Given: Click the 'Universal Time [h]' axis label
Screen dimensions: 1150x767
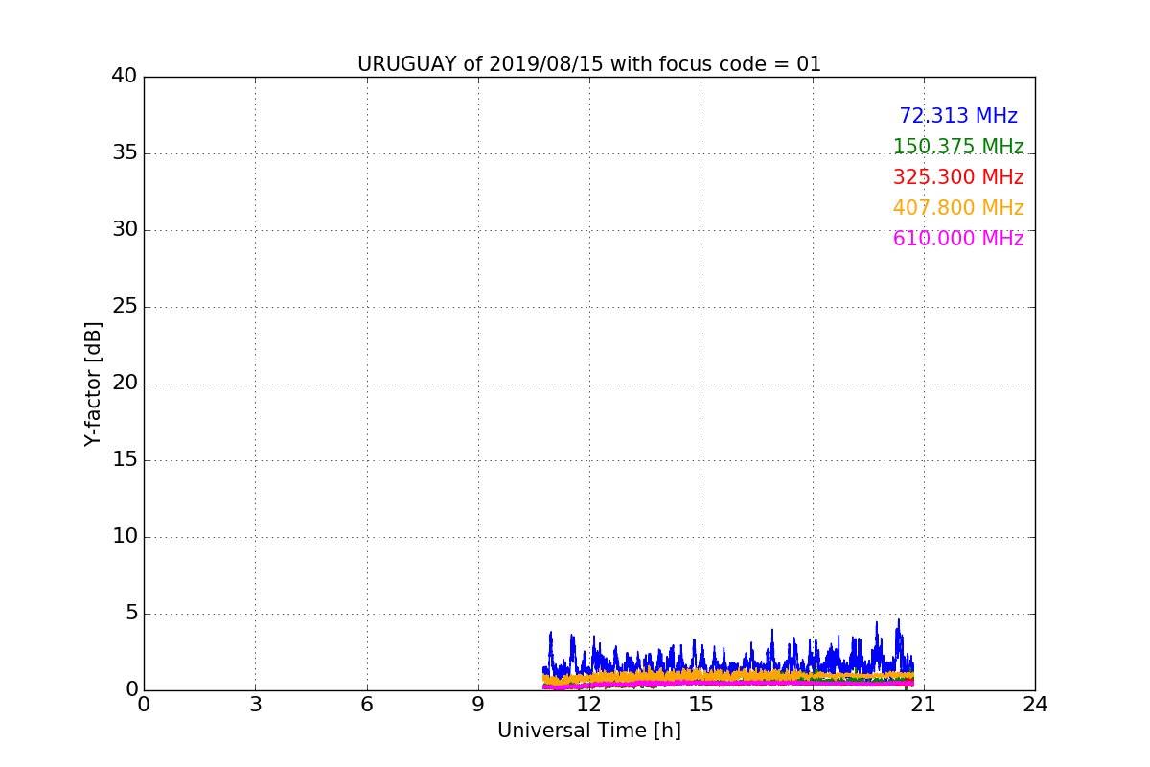Looking at the screenshot, I should tap(589, 731).
